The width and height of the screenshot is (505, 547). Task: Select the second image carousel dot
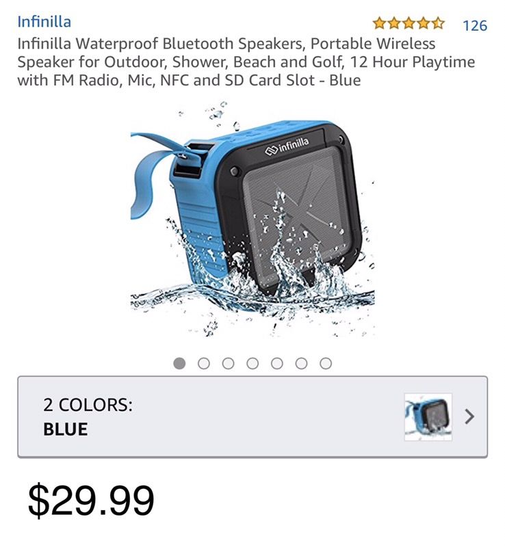[x=204, y=364]
